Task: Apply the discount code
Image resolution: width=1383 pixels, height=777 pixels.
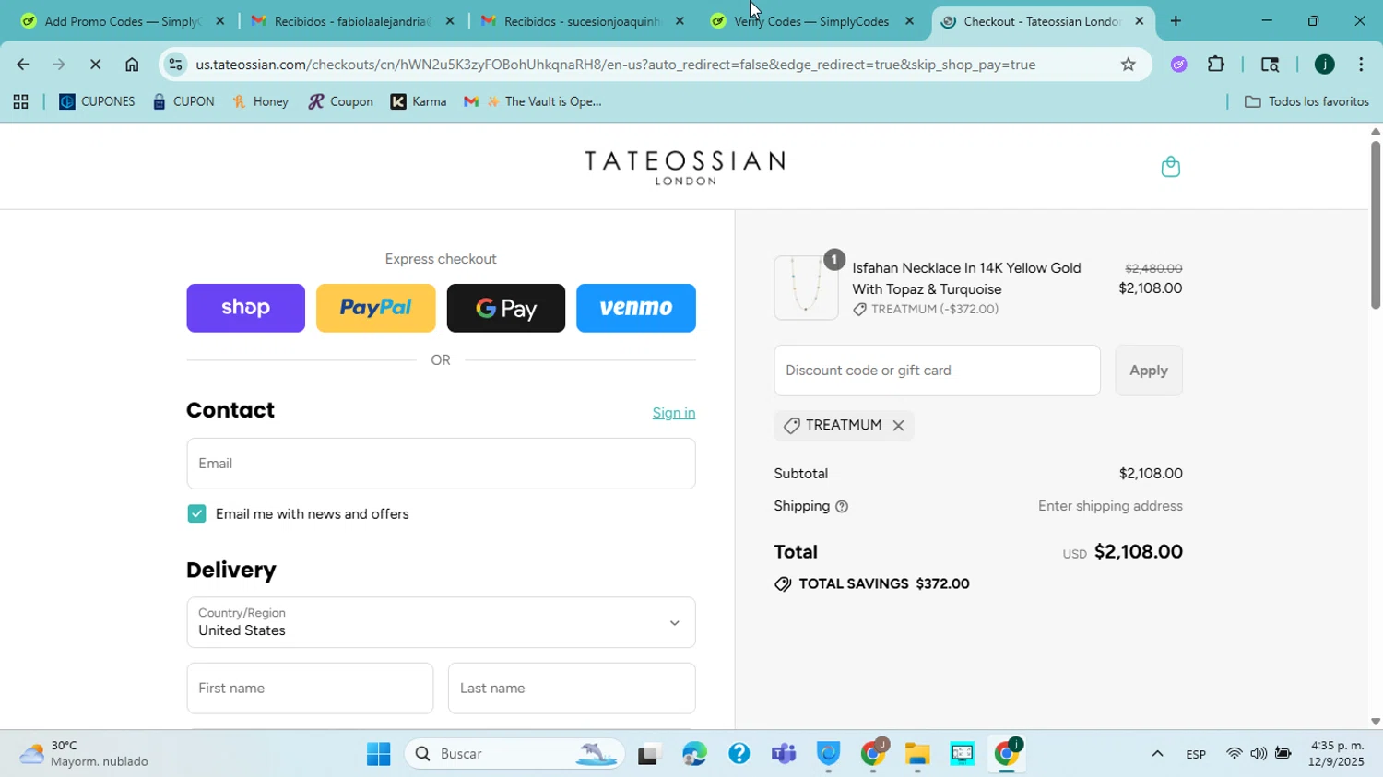Action: pos(1149,371)
